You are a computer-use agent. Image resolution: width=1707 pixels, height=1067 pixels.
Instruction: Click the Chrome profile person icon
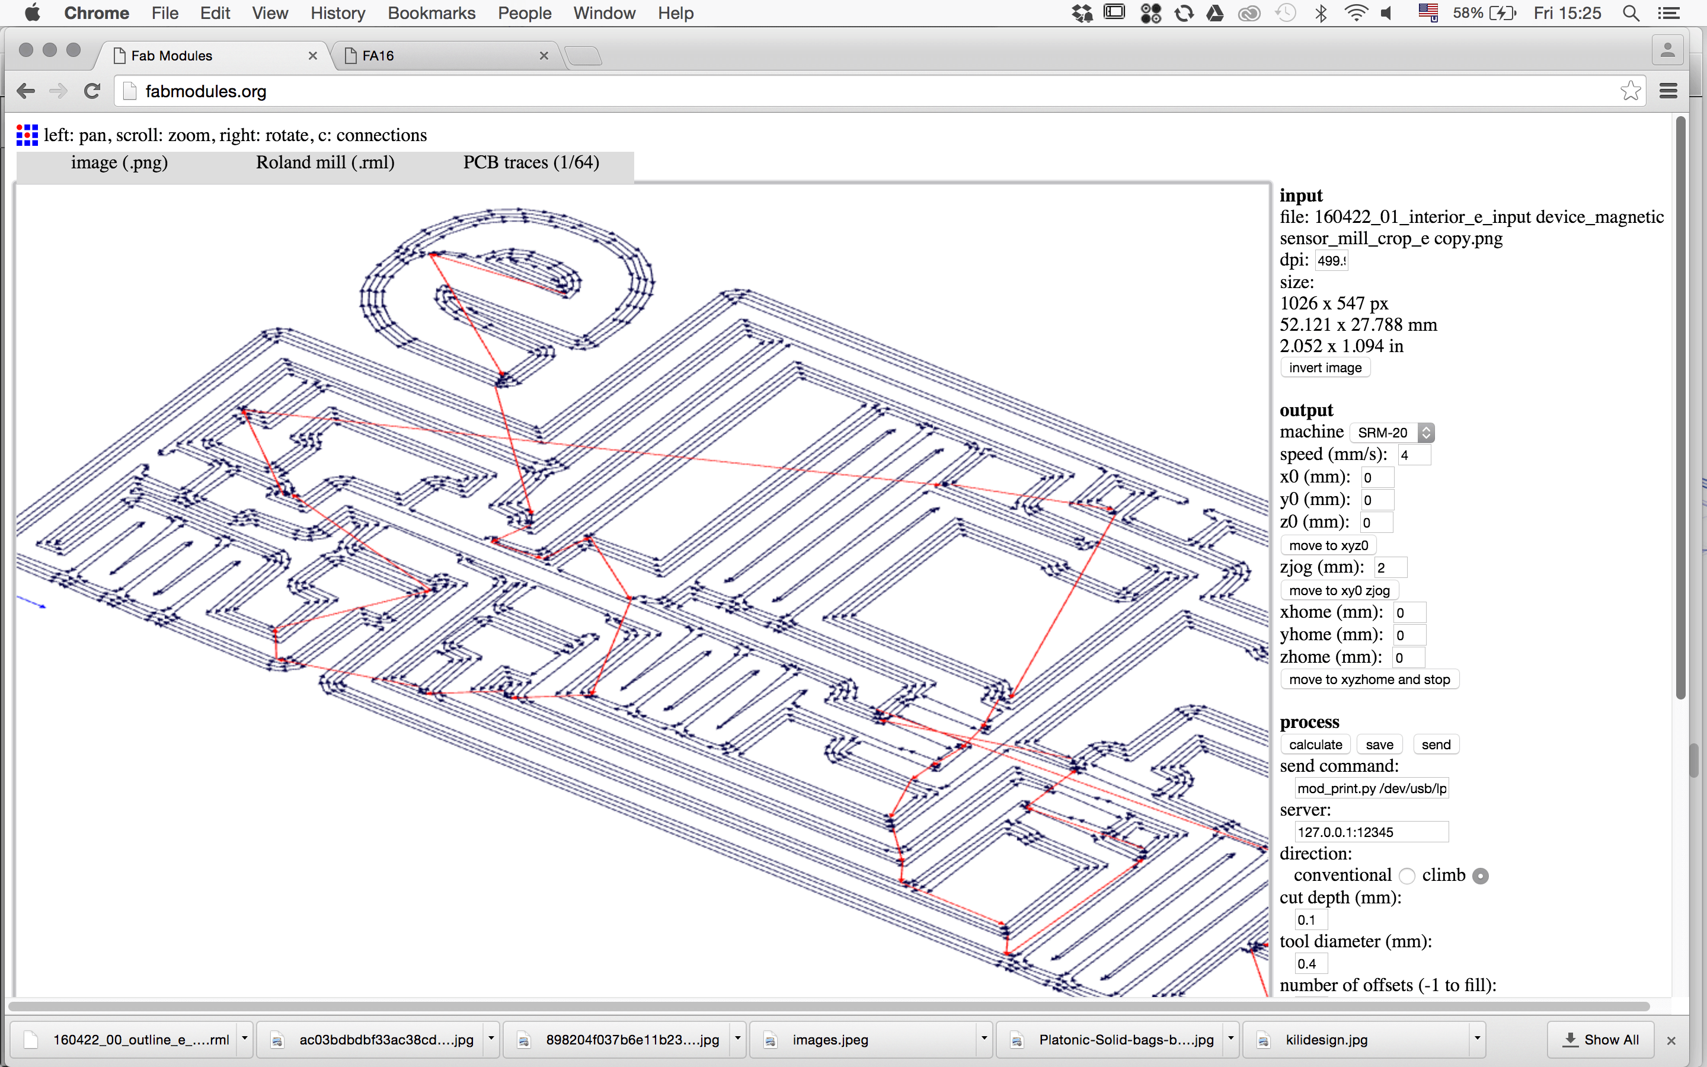[x=1667, y=50]
